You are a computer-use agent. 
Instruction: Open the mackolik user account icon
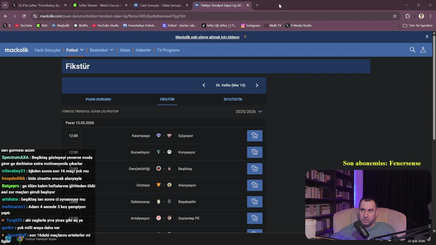(x=423, y=50)
